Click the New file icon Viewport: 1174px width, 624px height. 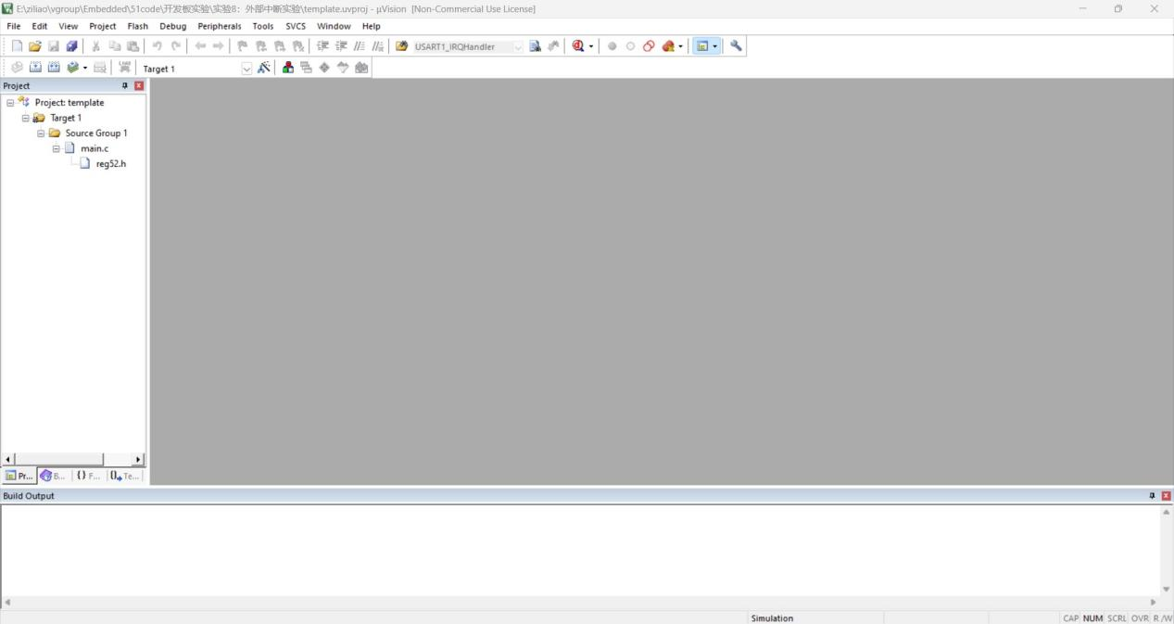(17, 46)
